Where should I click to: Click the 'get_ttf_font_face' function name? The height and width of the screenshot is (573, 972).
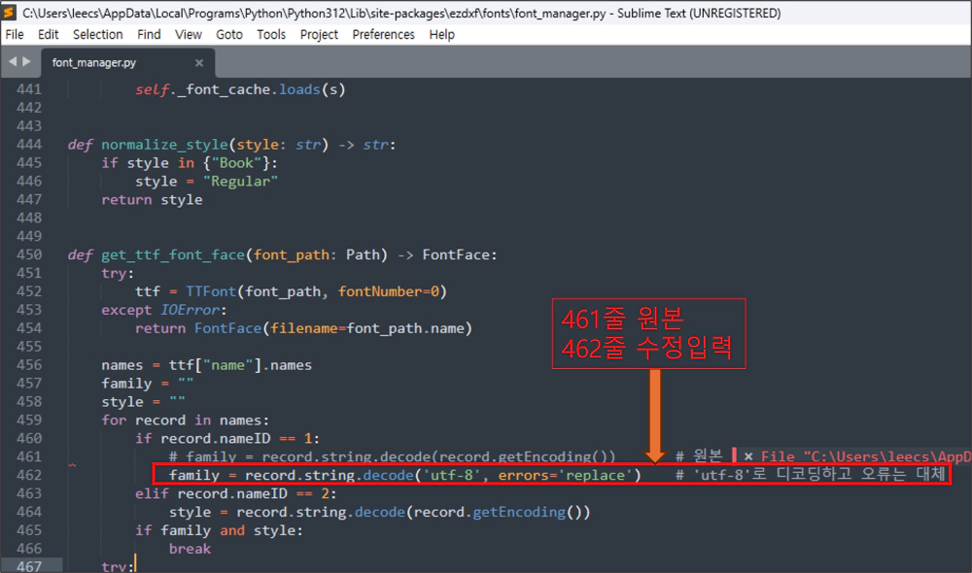[x=174, y=255]
